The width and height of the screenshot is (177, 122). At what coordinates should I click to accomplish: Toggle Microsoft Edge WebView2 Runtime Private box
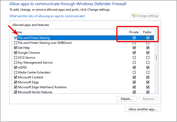[x=134, y=87]
